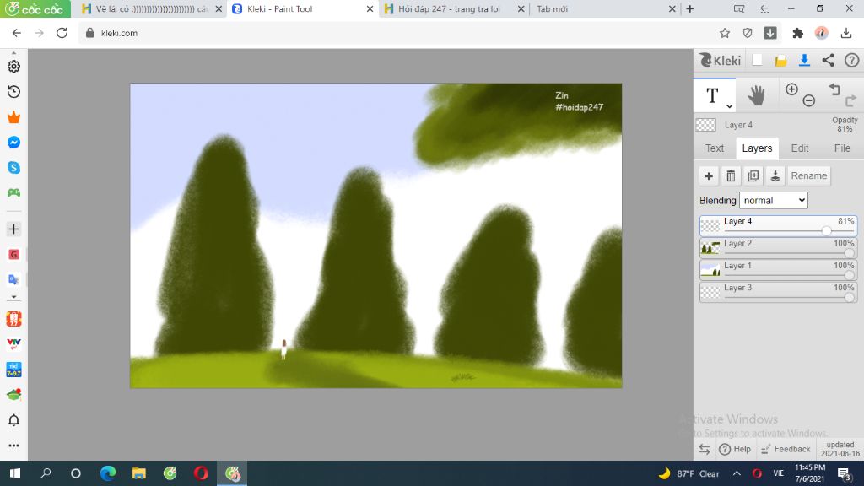Bookmark the page with the star

(725, 33)
